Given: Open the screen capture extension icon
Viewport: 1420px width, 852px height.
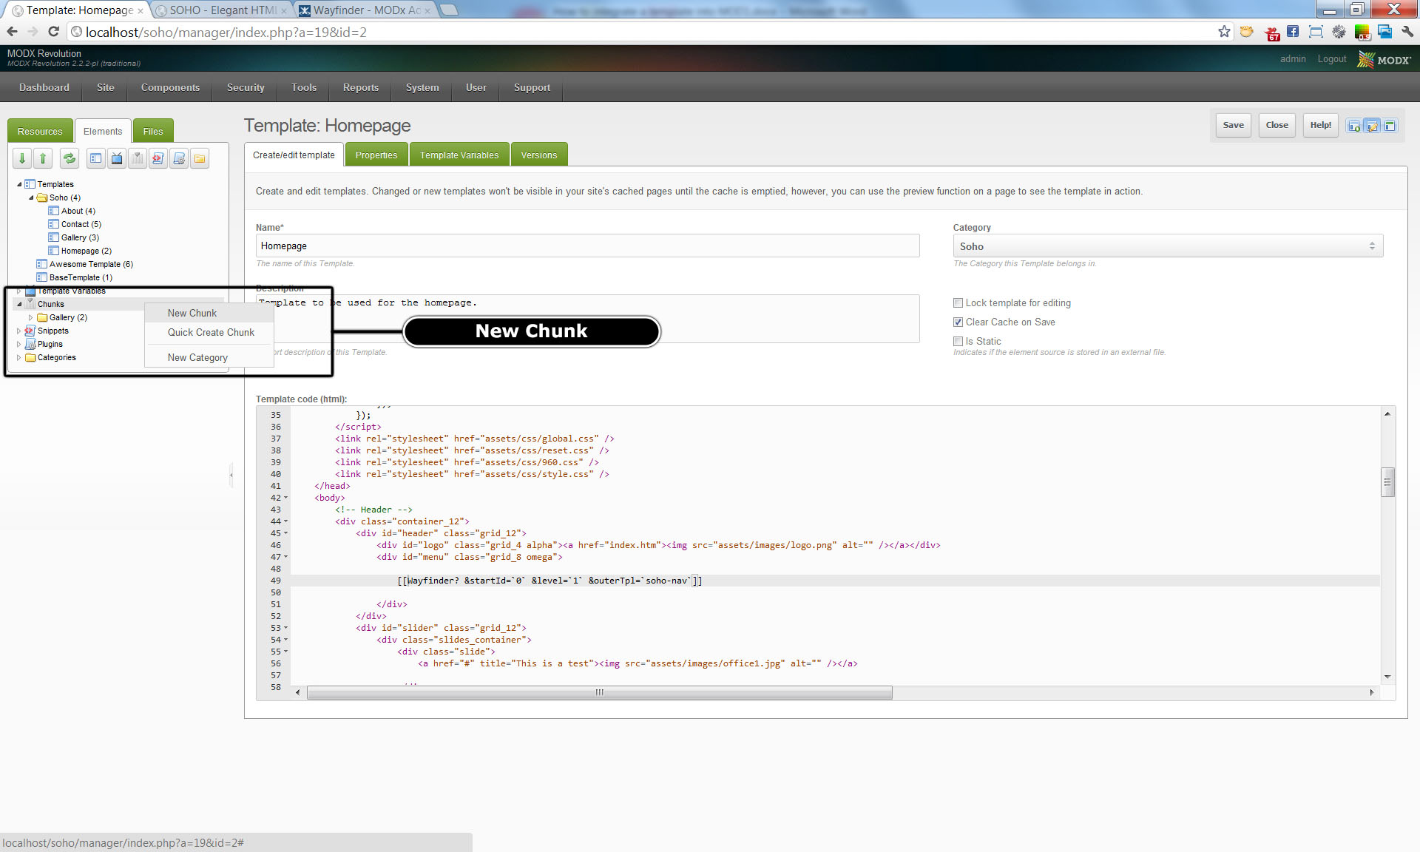Looking at the screenshot, I should coord(1316,31).
